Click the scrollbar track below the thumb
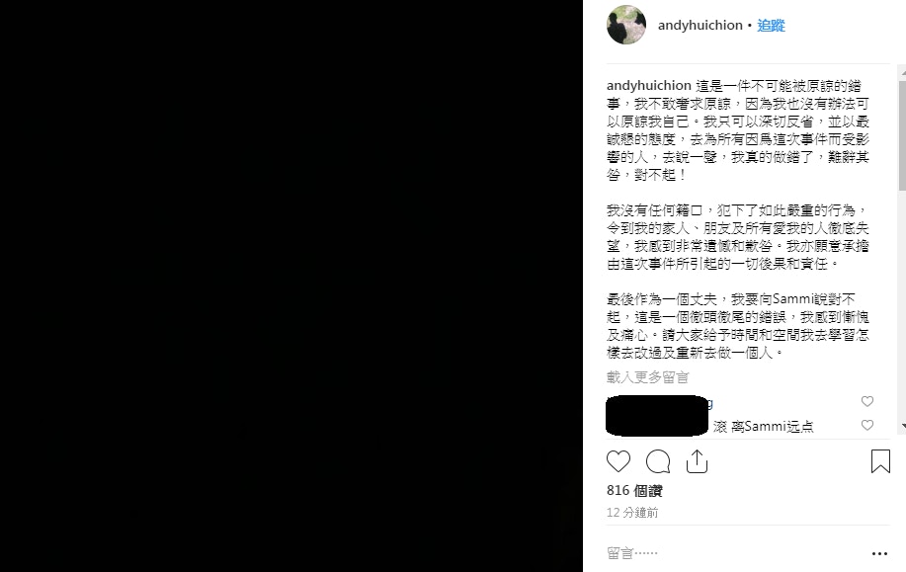906x572 pixels. click(902, 306)
